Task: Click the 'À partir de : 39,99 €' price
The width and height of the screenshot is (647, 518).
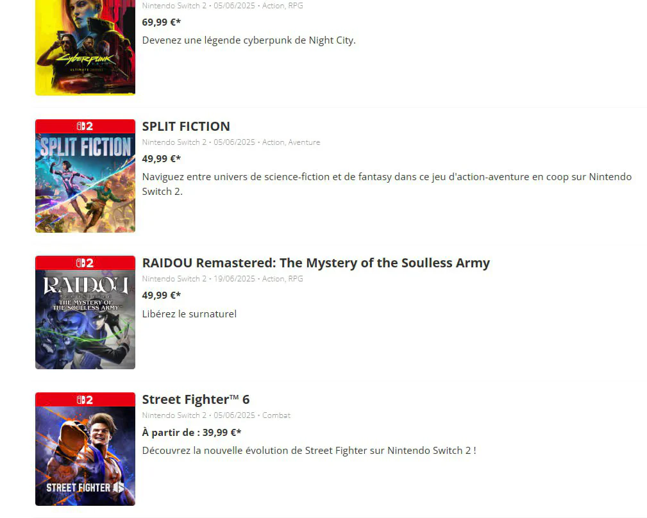Action: tap(192, 433)
